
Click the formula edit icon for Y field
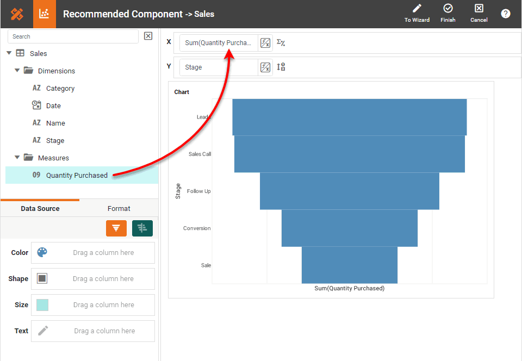(x=265, y=67)
